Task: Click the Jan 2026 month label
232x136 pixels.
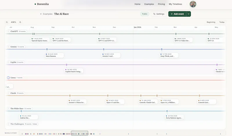Action: point(137,27)
